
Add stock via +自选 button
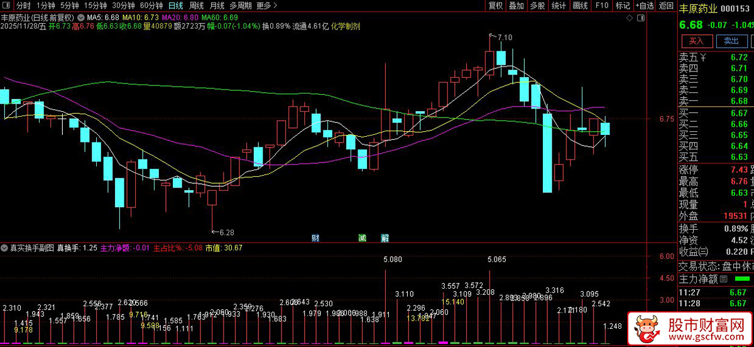pyautogui.click(x=645, y=6)
